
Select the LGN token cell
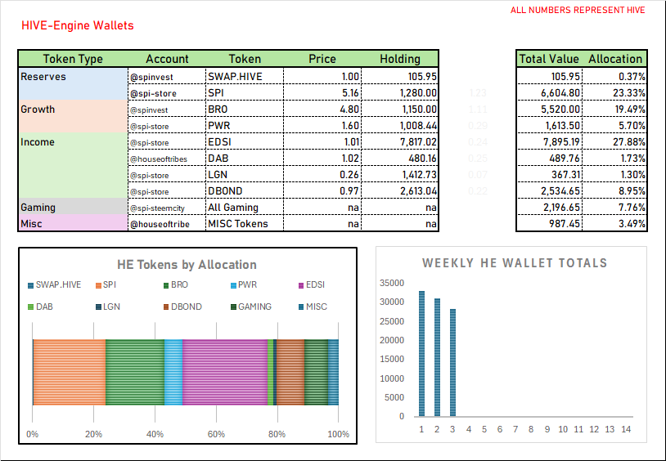pyautogui.click(x=245, y=174)
